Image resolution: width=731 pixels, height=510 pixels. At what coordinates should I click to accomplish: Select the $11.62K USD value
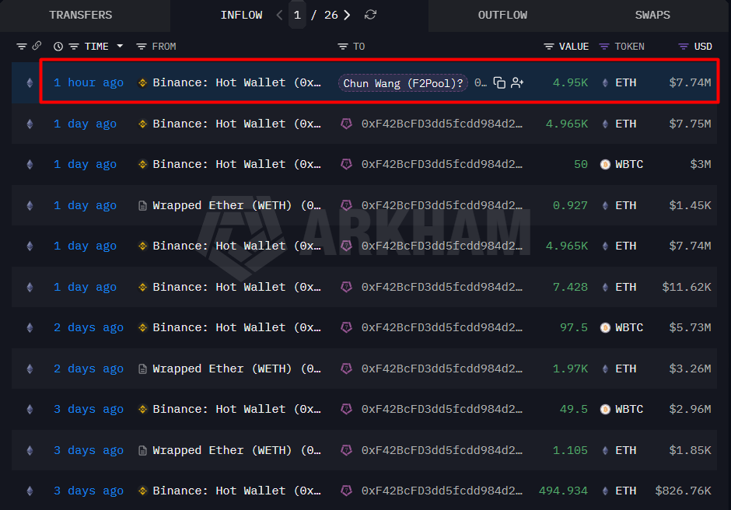tap(687, 287)
